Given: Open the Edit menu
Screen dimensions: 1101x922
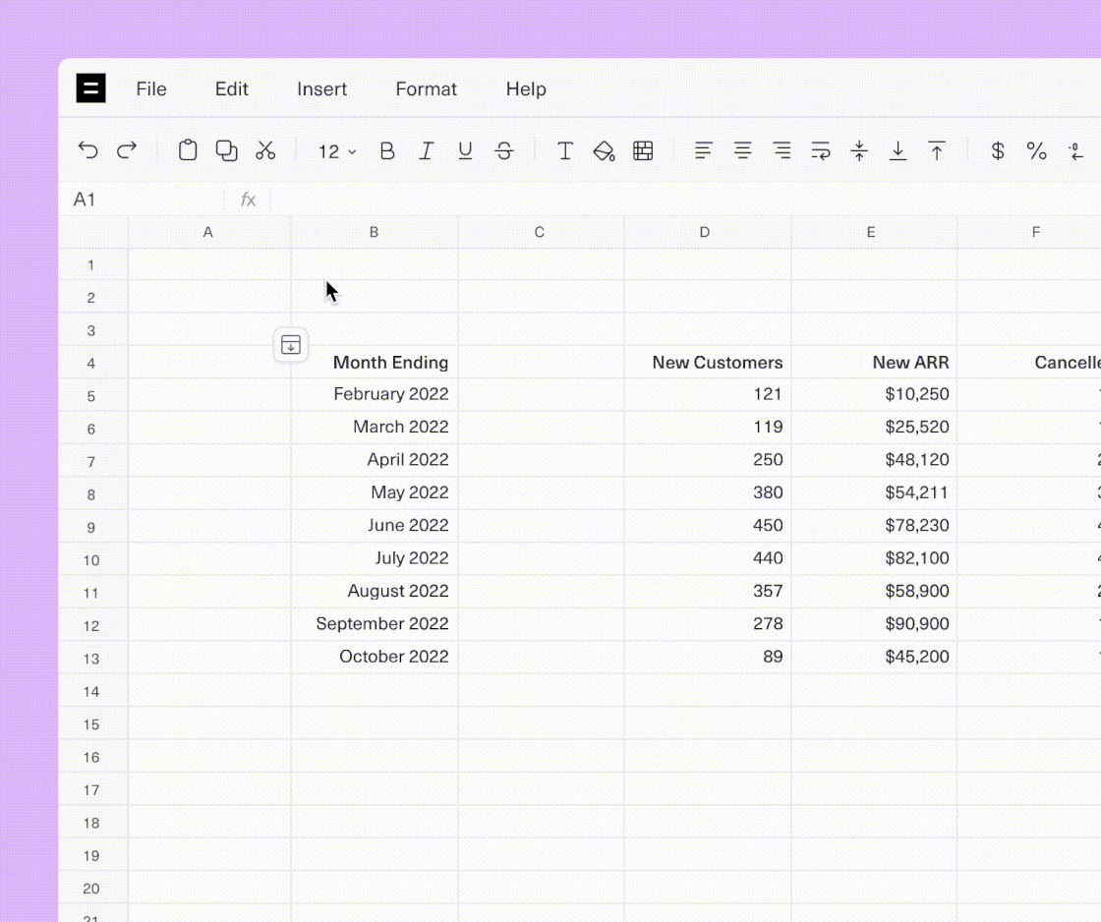Looking at the screenshot, I should pos(232,89).
